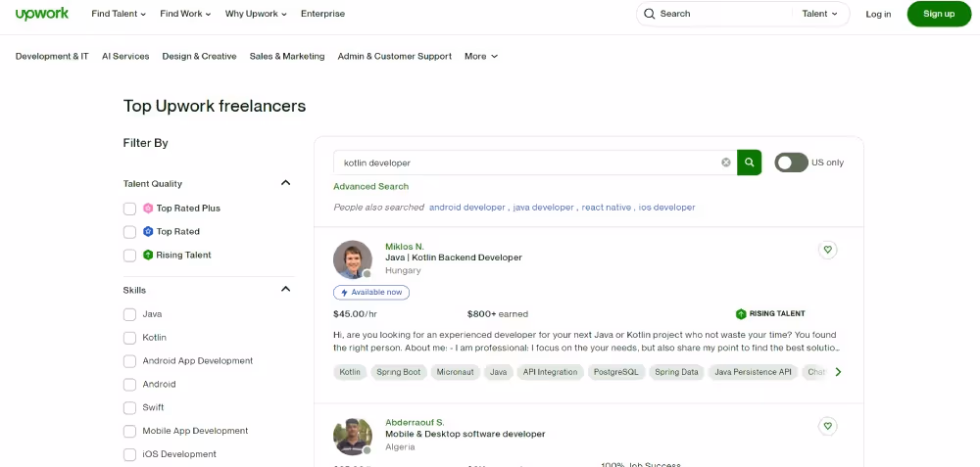Click Mobile & Desktop software developer title

[465, 434]
